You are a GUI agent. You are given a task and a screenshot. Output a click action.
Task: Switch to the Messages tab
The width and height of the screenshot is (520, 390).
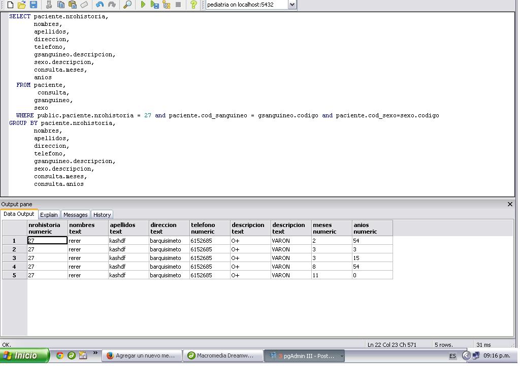(75, 215)
